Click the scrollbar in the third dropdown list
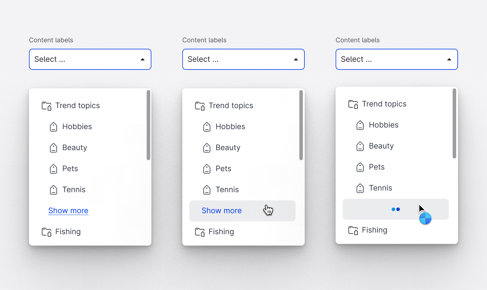The width and height of the screenshot is (487, 290). (x=454, y=123)
